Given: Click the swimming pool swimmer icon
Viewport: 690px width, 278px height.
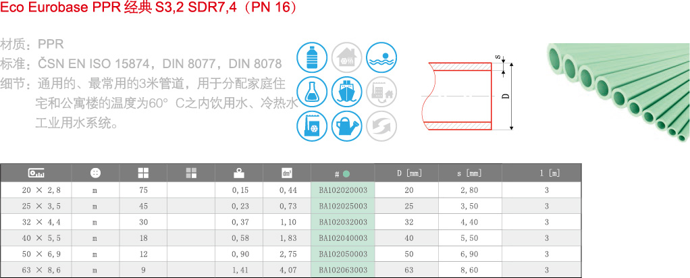Looking at the screenshot, I should tap(381, 57).
